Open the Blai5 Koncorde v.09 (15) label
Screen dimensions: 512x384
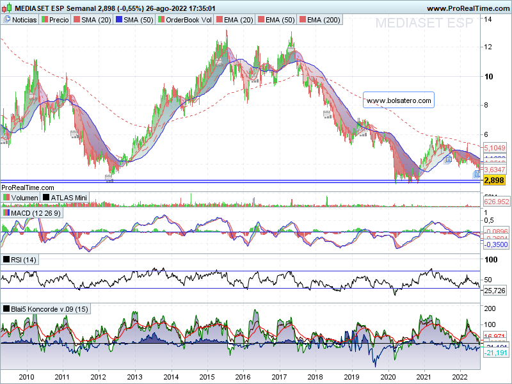click(x=45, y=309)
